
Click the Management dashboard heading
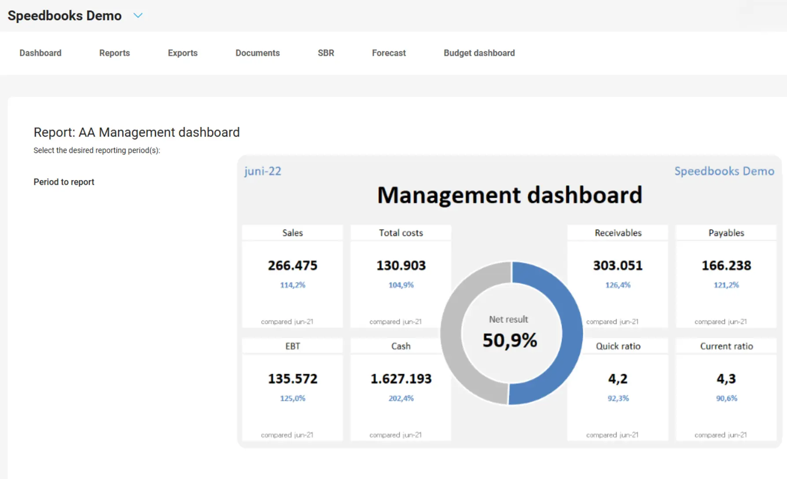click(x=510, y=195)
